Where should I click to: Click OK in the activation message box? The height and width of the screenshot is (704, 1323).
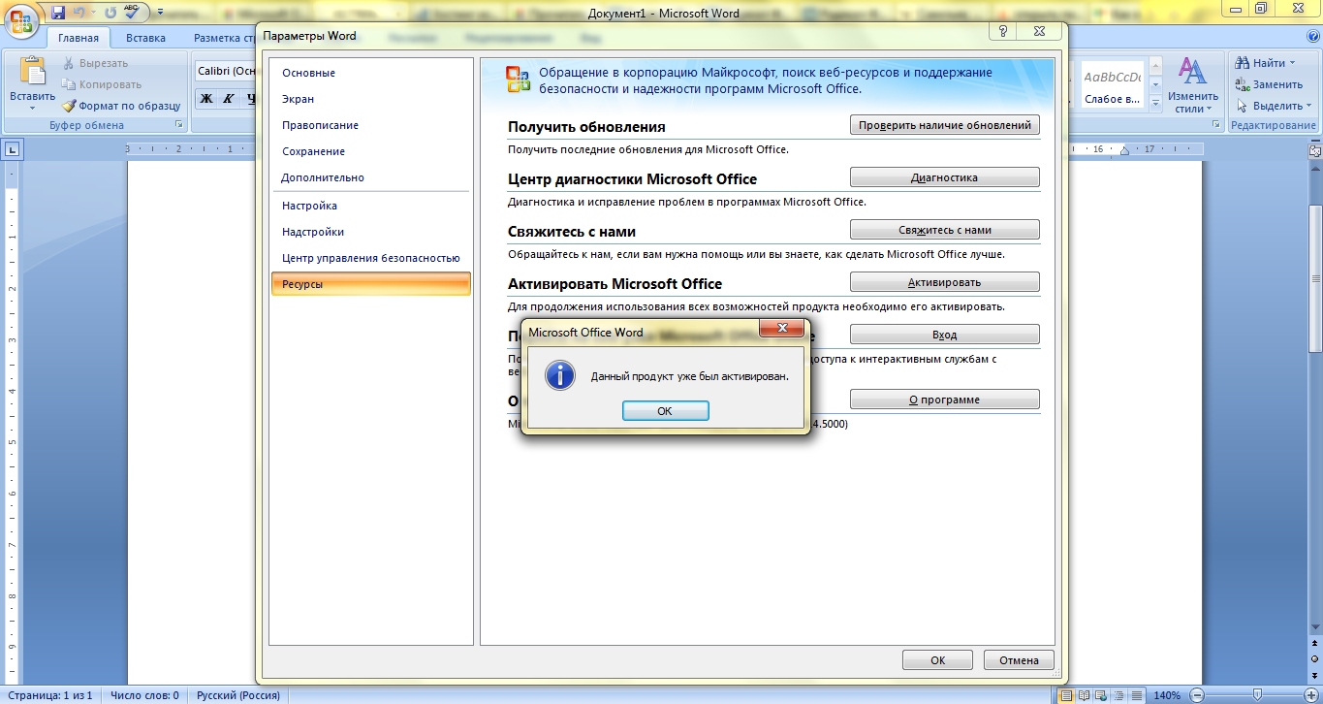[x=665, y=410]
